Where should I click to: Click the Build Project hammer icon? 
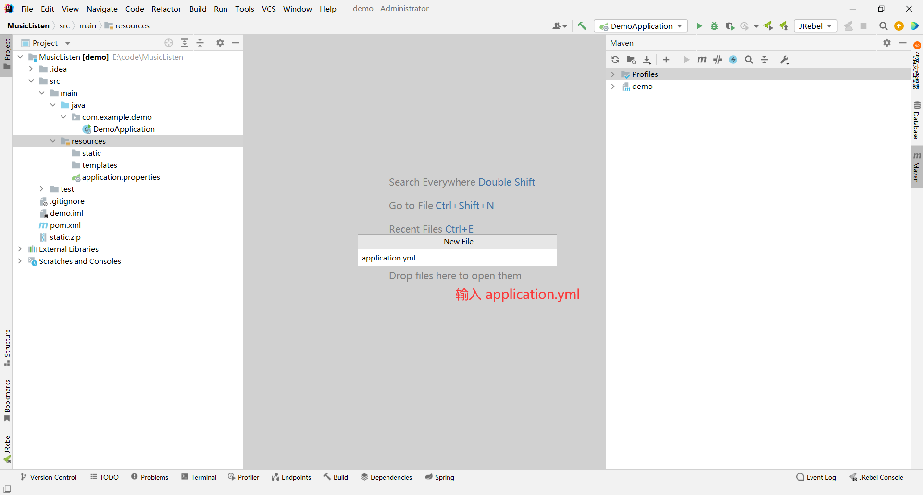click(582, 26)
